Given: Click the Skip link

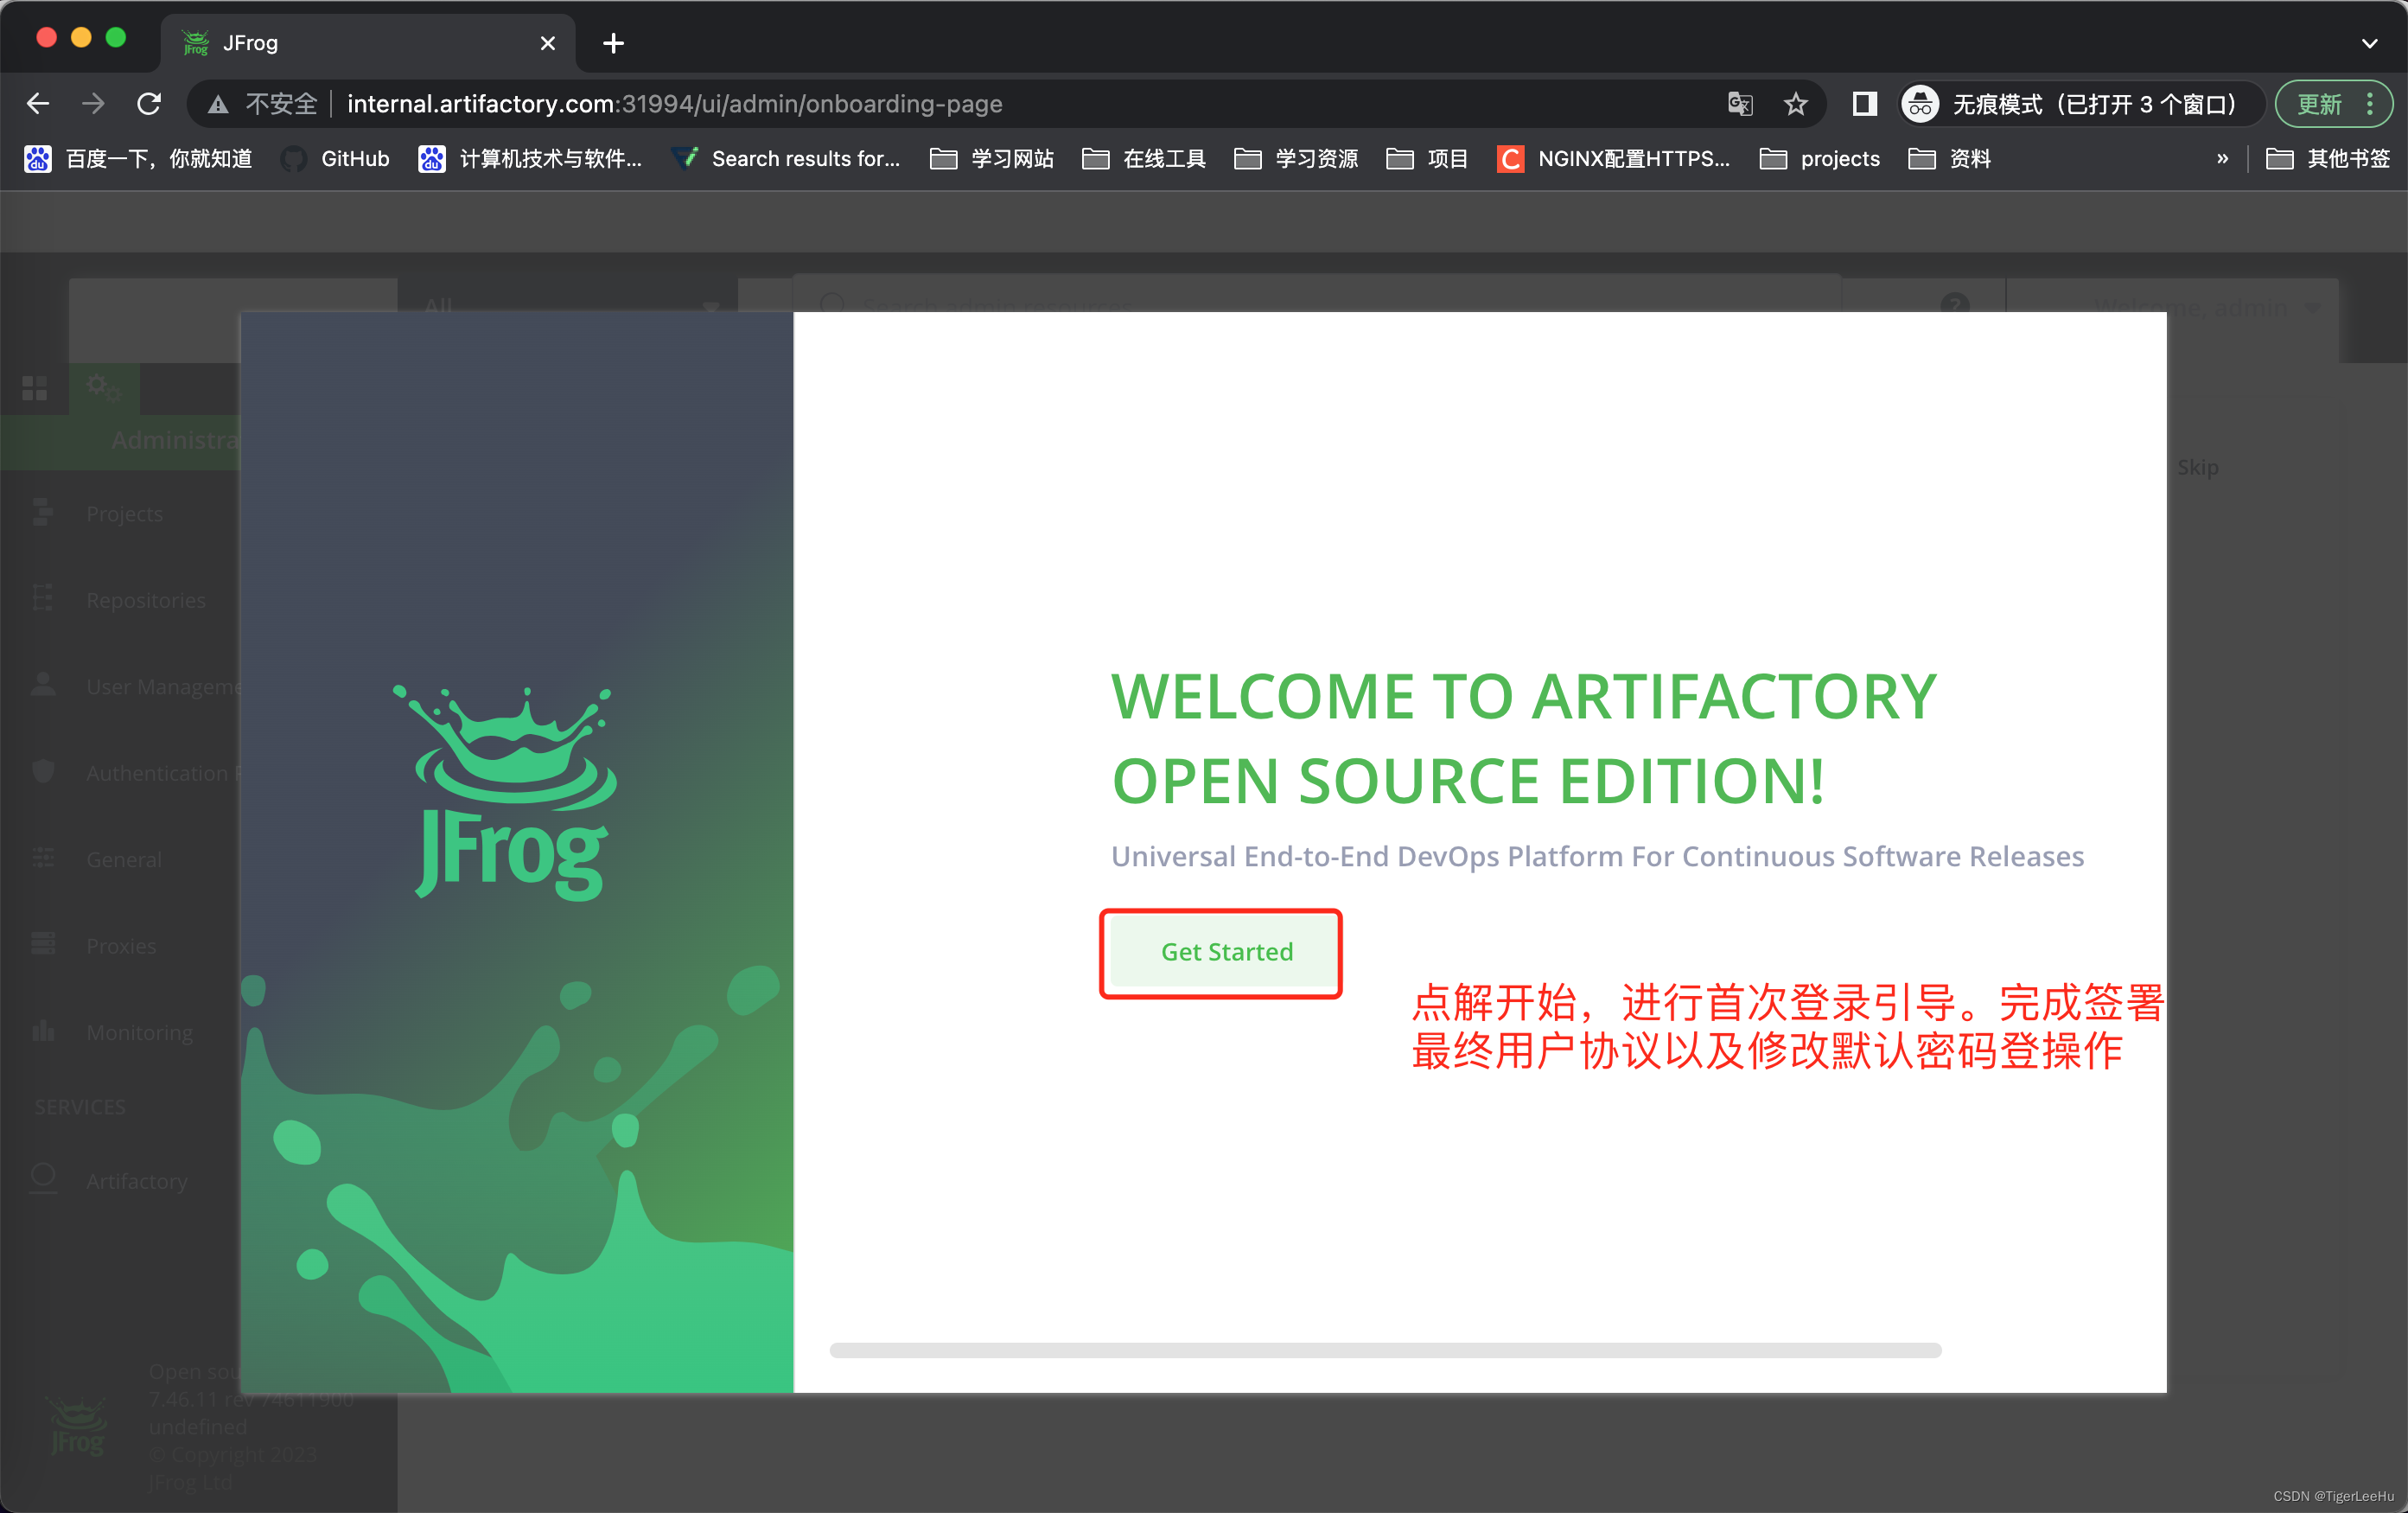Looking at the screenshot, I should coord(2197,466).
